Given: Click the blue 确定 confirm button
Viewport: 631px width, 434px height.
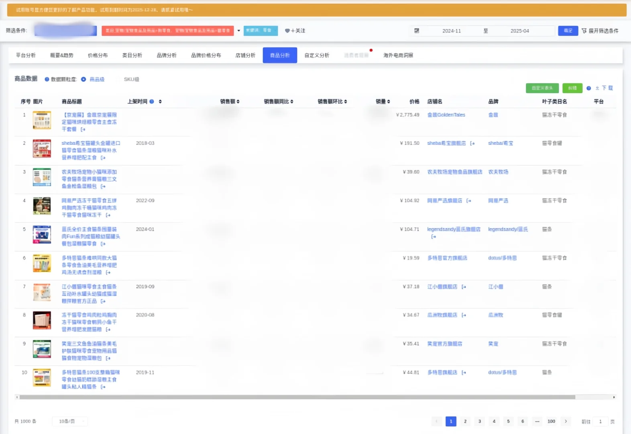Looking at the screenshot, I should tap(568, 31).
